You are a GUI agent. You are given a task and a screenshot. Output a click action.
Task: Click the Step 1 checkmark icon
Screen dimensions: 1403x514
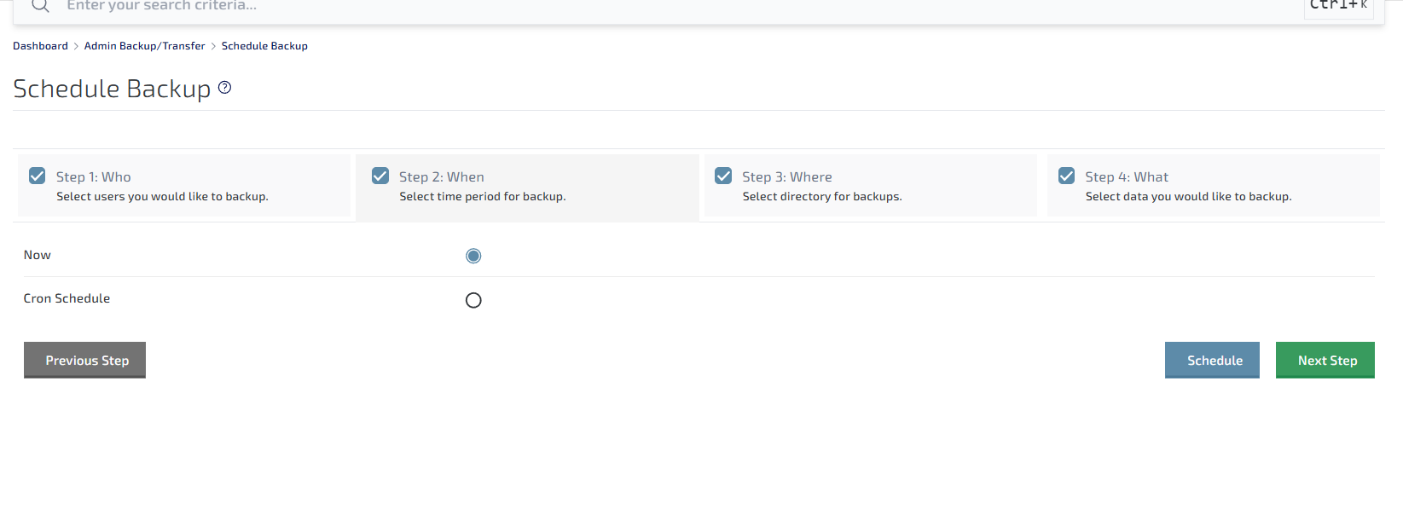pyautogui.click(x=38, y=176)
